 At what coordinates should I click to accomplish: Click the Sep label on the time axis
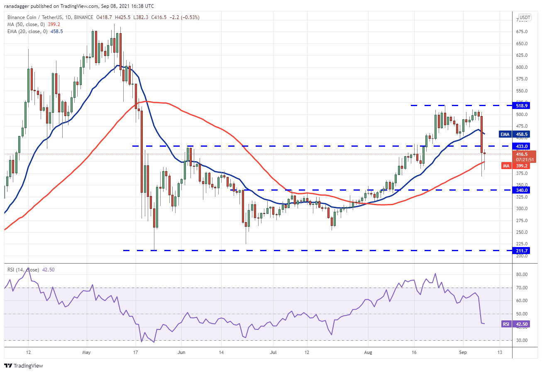pyautogui.click(x=464, y=352)
